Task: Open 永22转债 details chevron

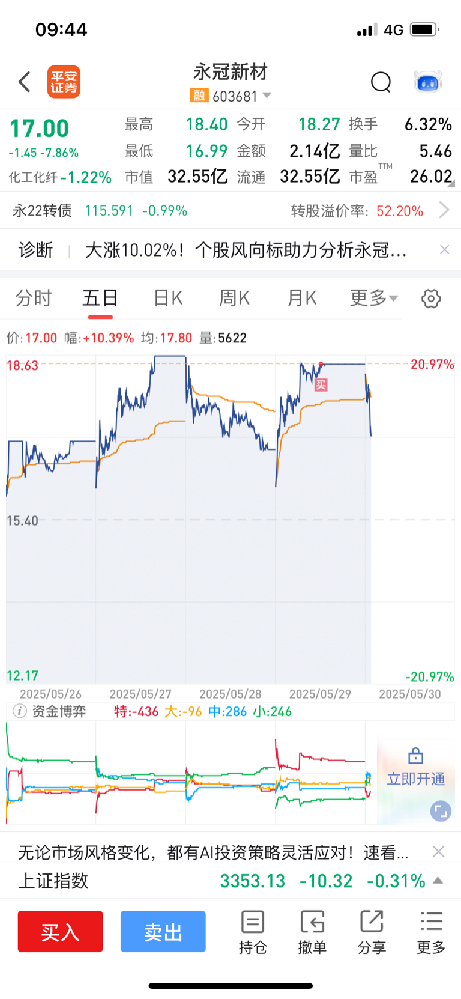Action: click(444, 210)
